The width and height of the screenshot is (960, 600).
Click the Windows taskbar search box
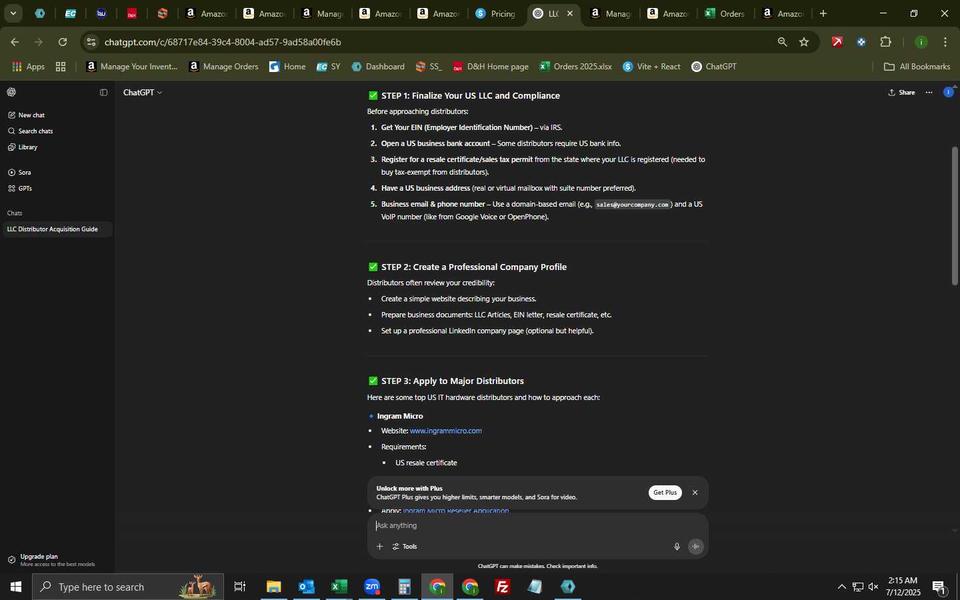(x=128, y=587)
